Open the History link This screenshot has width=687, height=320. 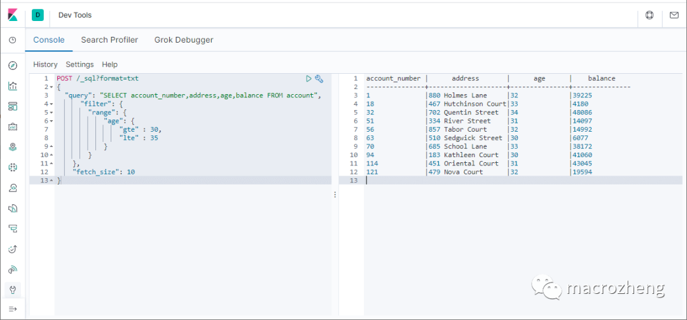click(45, 64)
